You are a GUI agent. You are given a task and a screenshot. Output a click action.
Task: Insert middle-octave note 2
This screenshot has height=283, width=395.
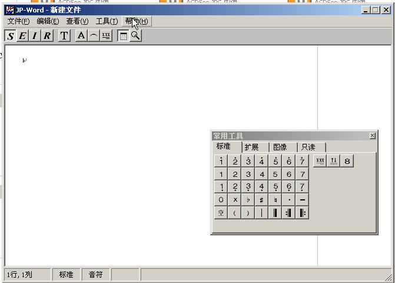coord(234,174)
